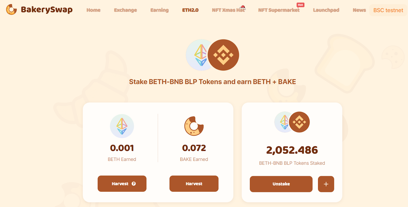Click the large BNB logo in header
408x207 pixels.
[223, 55]
